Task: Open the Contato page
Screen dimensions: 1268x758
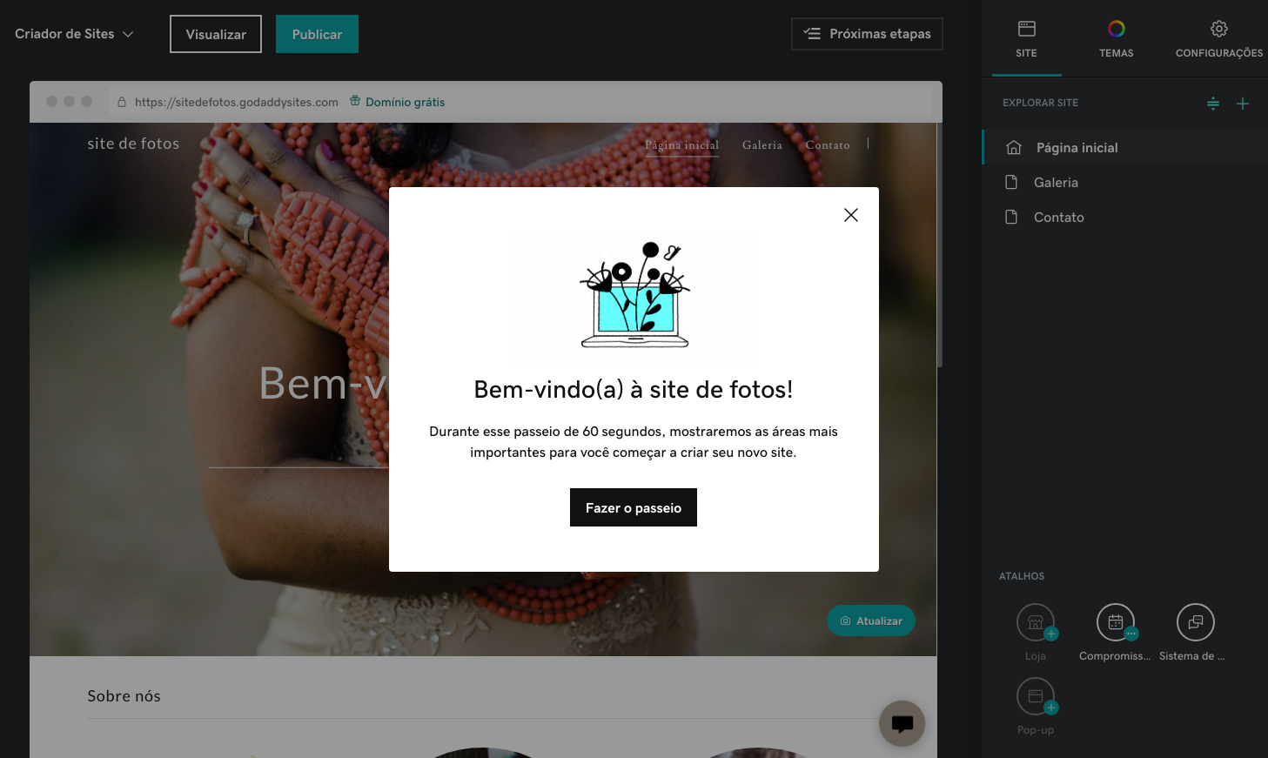Action: click(1057, 217)
